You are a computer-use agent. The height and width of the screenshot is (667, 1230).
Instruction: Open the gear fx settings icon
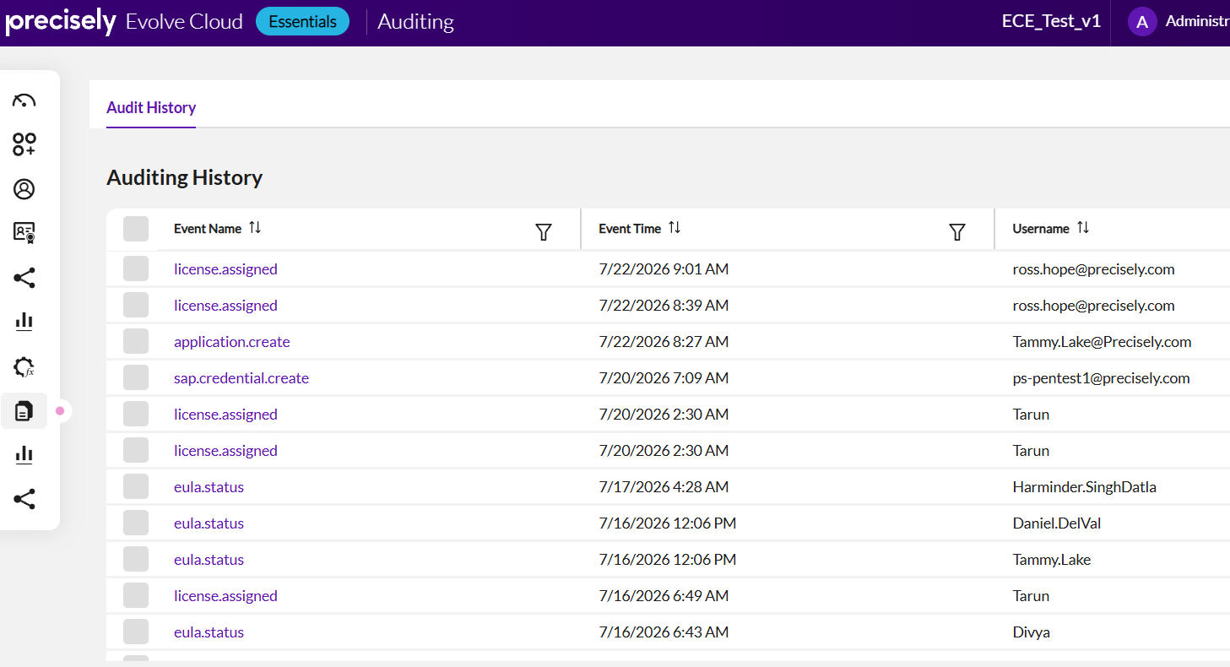[24, 366]
